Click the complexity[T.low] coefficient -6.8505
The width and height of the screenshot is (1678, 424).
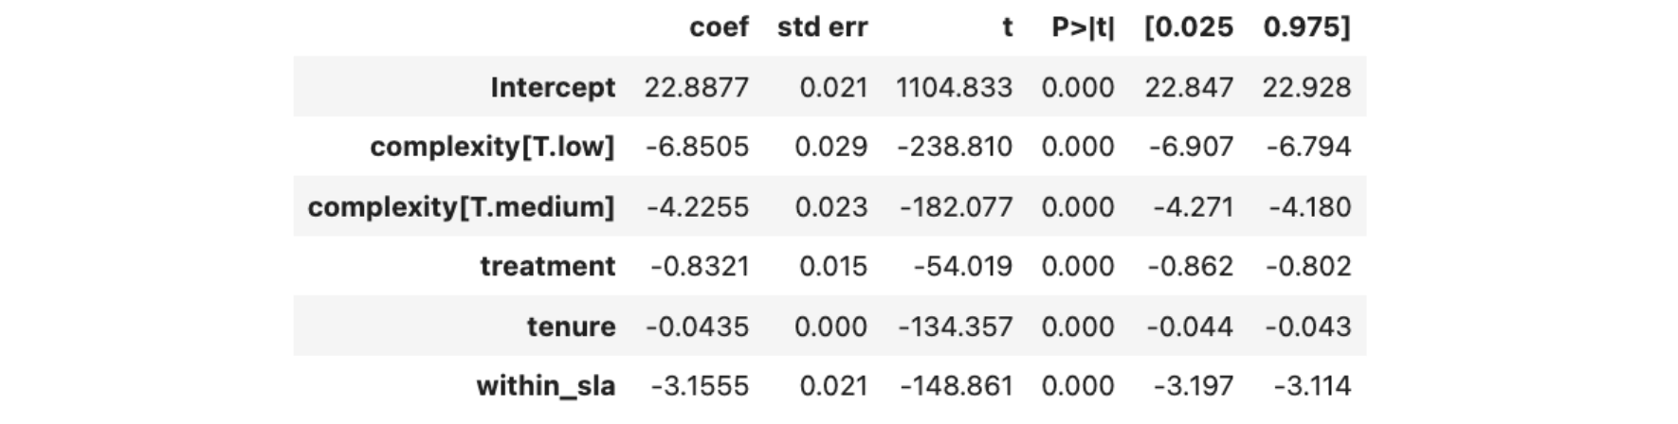pyautogui.click(x=698, y=147)
